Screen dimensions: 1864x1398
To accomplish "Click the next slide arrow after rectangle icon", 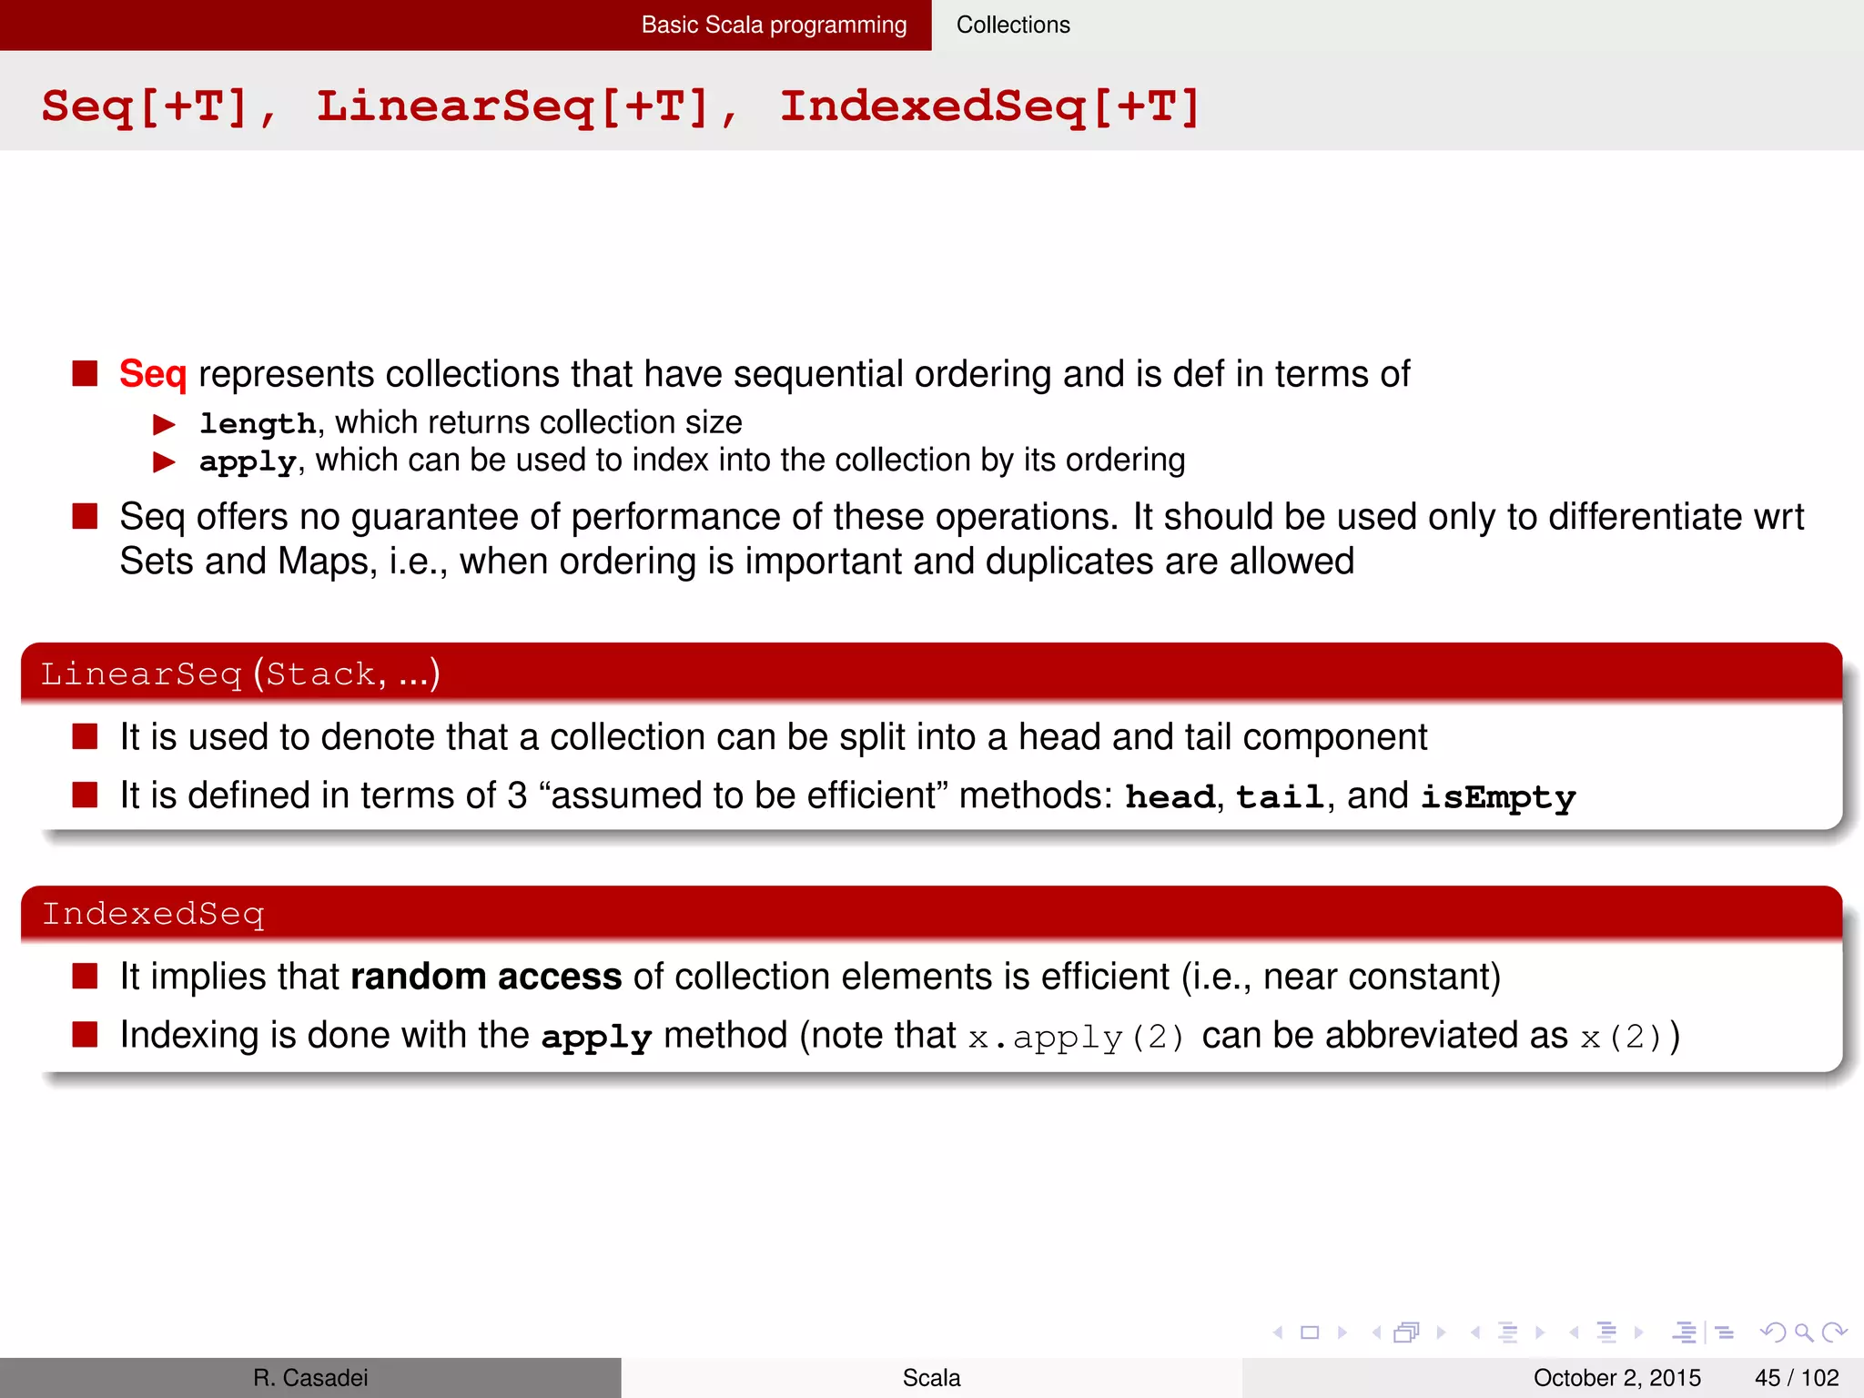I will click(x=1342, y=1332).
